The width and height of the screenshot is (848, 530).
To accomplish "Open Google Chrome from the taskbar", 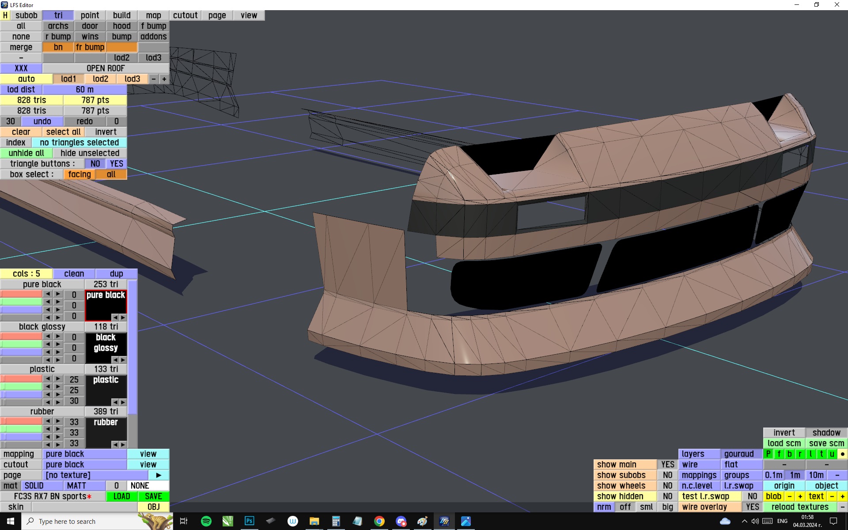I will (379, 521).
